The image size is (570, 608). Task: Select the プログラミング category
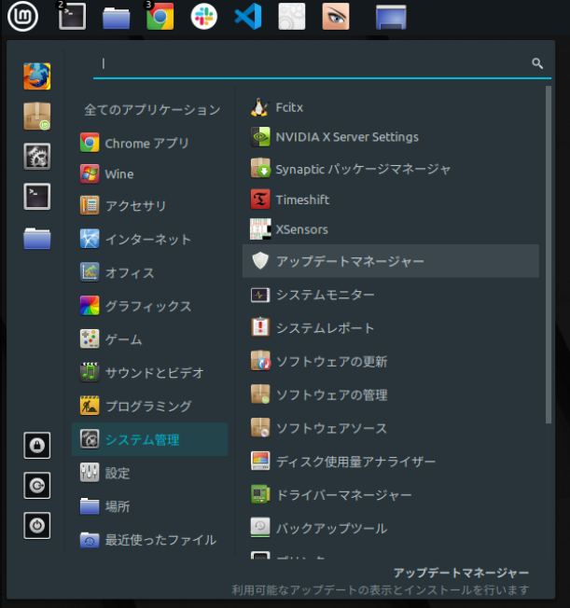pos(150,406)
